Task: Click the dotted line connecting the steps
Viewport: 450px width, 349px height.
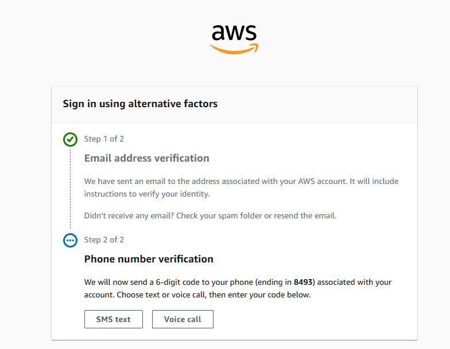Action: [x=70, y=189]
